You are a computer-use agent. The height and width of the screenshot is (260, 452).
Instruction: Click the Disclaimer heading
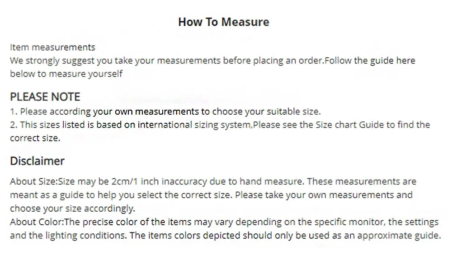click(37, 161)
